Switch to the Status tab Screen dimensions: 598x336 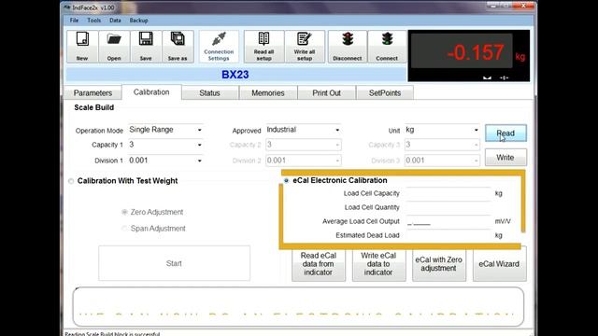pos(209,93)
